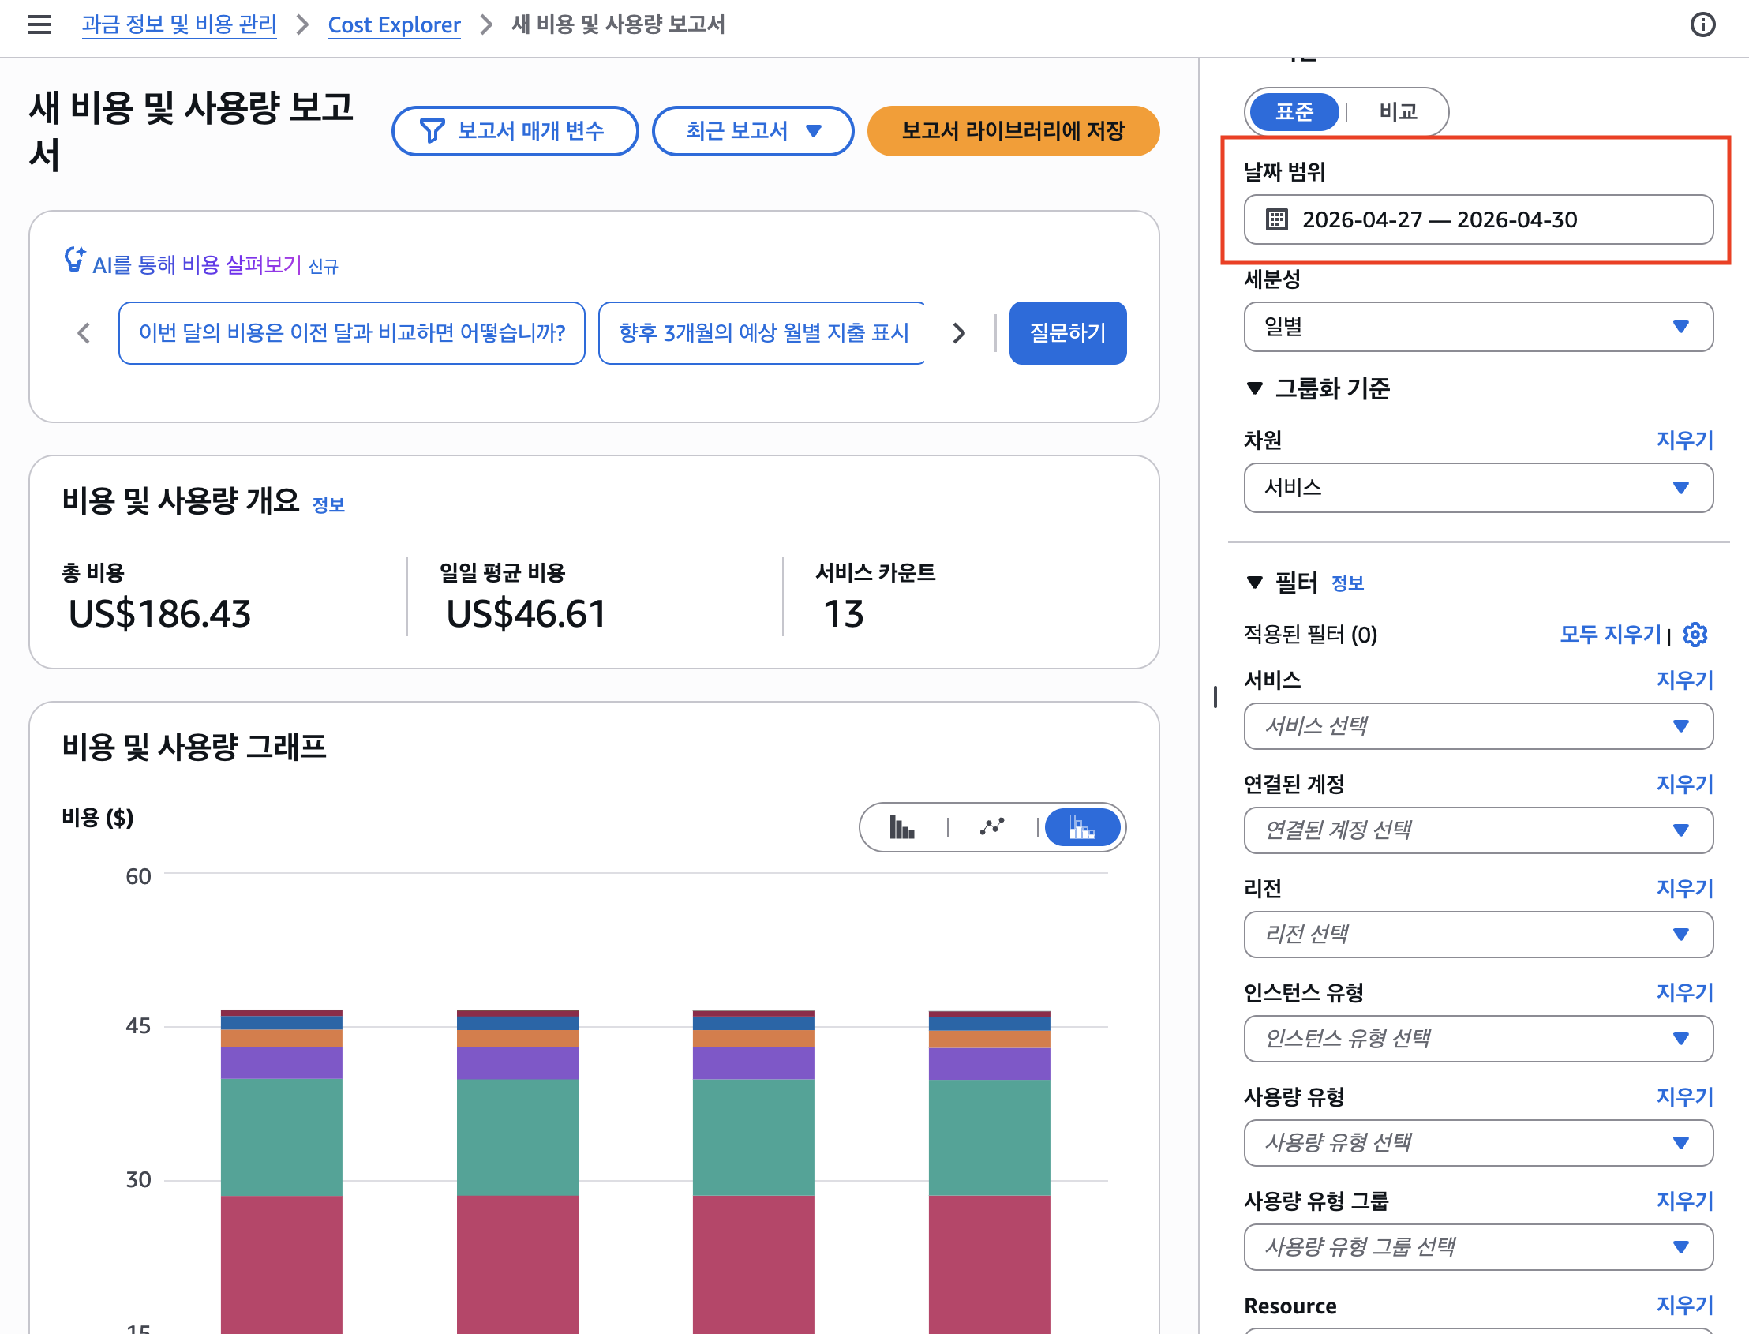Image resolution: width=1749 pixels, height=1334 pixels.
Task: Switch to 표준 mode
Action: coord(1294,111)
